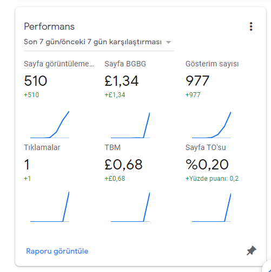The width and height of the screenshot is (271, 272).
Task: Click the Sayfa TO'su sparkline chart
Action: (211, 208)
